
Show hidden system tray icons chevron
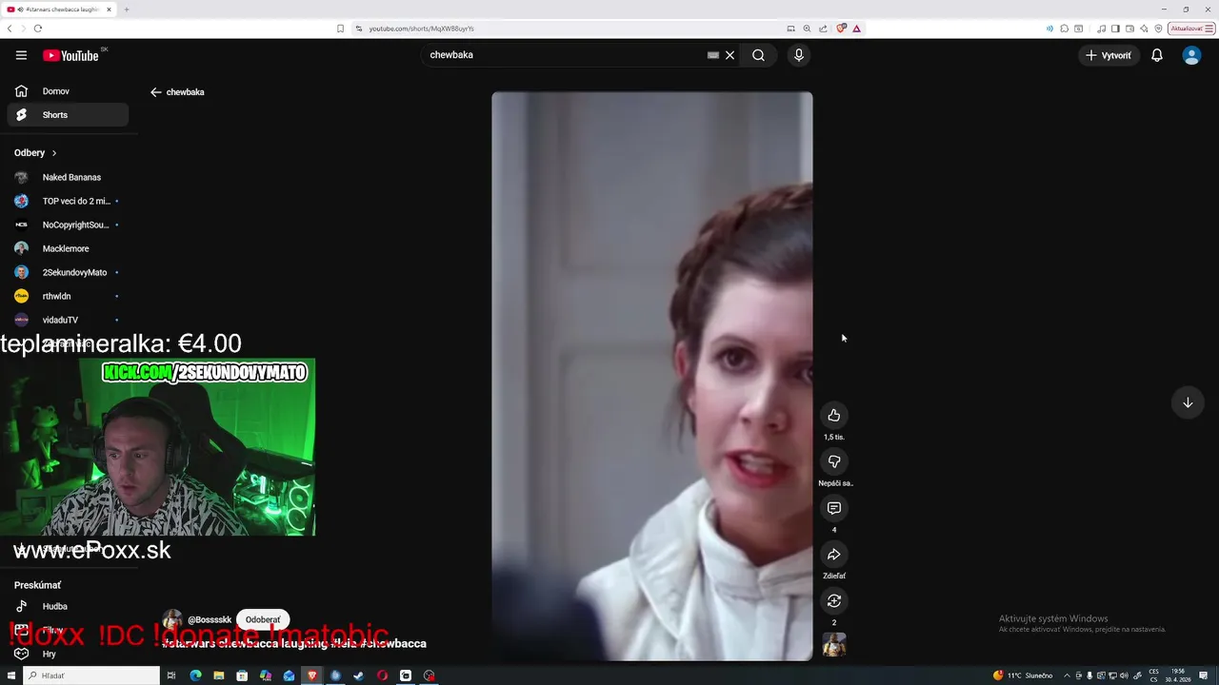coord(1067,675)
